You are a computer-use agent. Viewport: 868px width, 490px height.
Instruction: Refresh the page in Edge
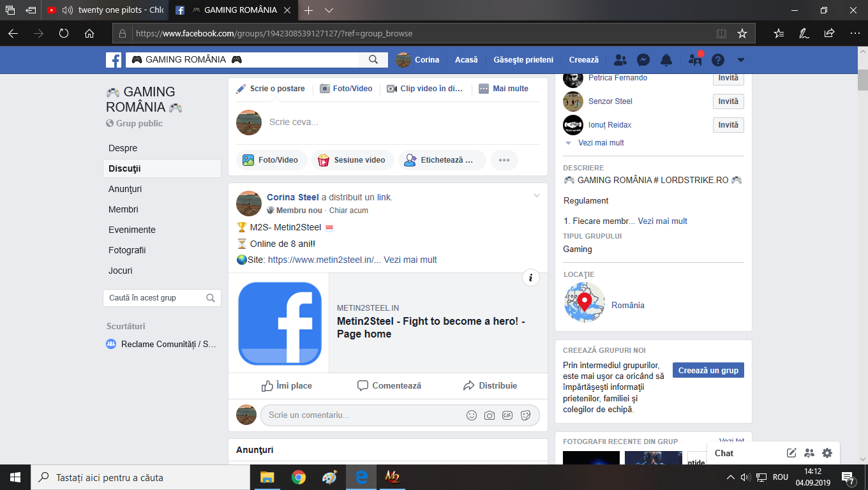(x=64, y=33)
